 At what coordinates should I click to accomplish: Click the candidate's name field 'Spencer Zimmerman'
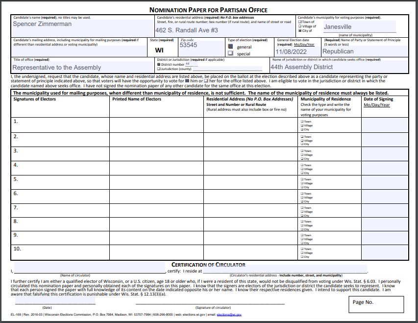pyautogui.click(x=82, y=28)
